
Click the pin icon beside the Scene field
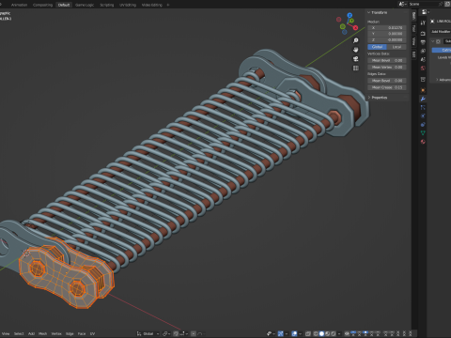click(441, 4)
